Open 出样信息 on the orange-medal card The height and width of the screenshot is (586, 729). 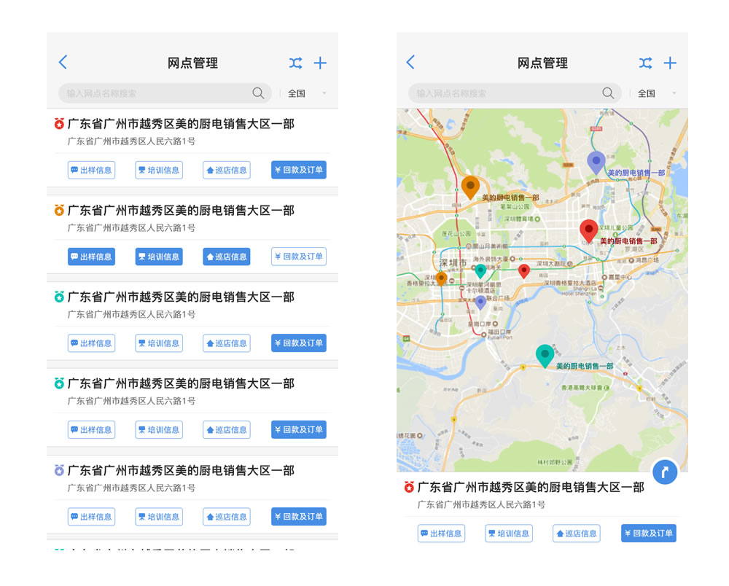92,257
